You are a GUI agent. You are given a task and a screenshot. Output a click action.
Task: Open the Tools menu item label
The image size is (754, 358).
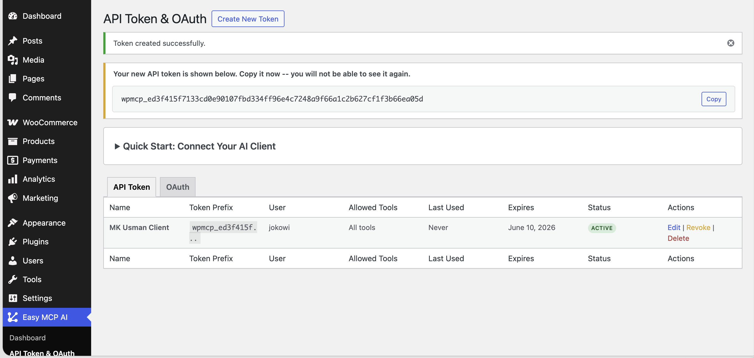32,280
